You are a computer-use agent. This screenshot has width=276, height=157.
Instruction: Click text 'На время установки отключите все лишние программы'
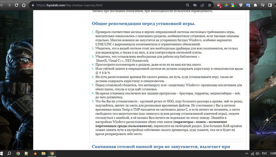coord(135,93)
